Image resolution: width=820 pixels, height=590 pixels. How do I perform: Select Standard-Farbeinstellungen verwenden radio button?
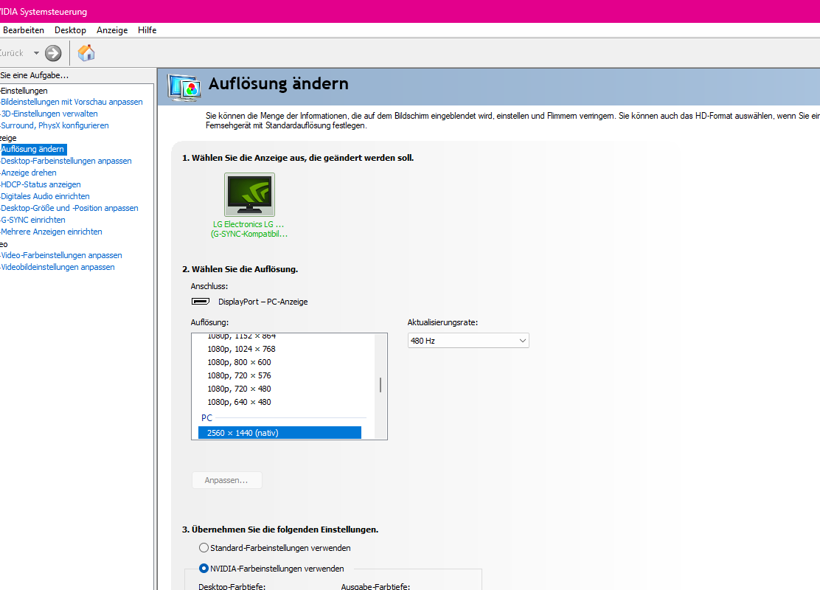tap(204, 548)
